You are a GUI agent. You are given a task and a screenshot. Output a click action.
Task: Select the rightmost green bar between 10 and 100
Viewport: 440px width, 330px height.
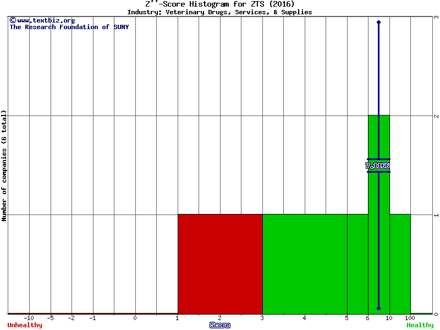coord(400,264)
